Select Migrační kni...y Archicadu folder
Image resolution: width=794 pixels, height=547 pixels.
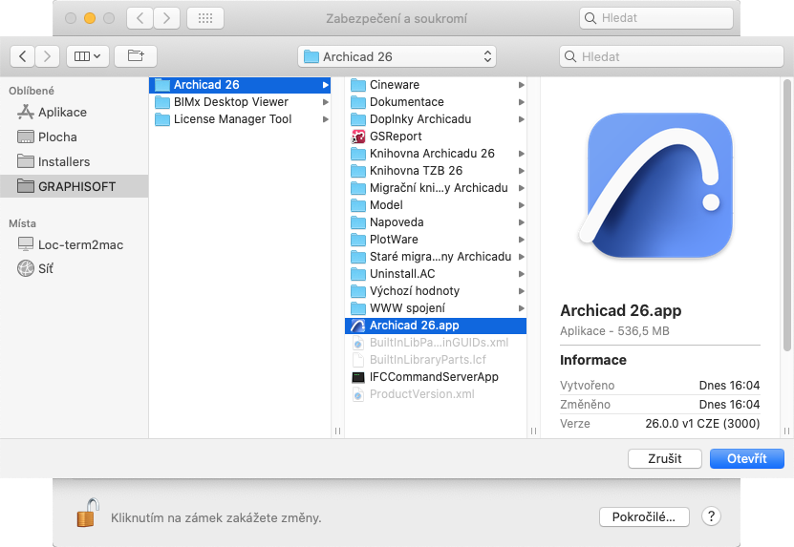coord(436,188)
